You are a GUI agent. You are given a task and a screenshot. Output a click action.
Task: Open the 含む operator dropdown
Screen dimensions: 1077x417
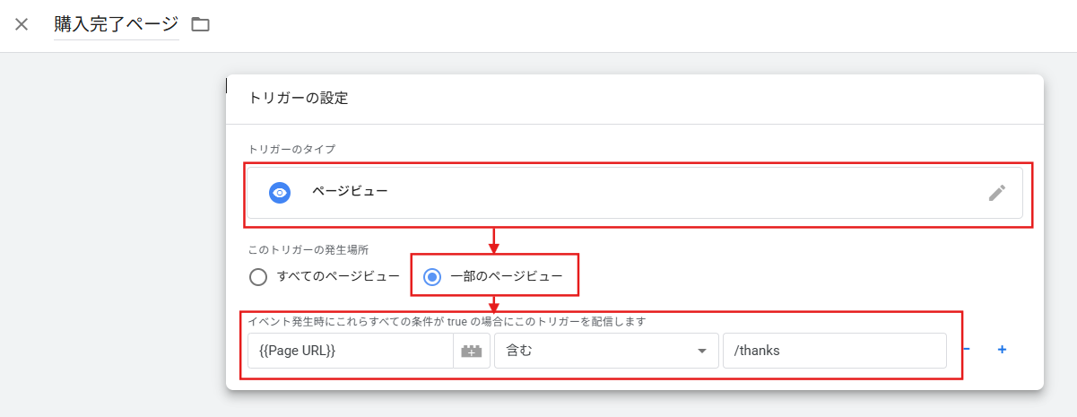click(x=596, y=351)
